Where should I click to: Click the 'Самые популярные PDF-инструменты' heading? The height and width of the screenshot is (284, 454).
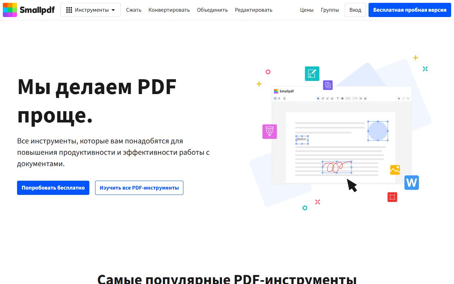click(x=227, y=278)
